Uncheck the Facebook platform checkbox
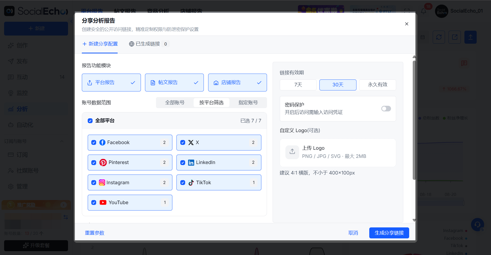Screen dimensions: 491x255 coord(94,143)
